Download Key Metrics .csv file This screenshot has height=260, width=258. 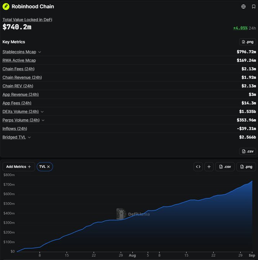pos(248,151)
